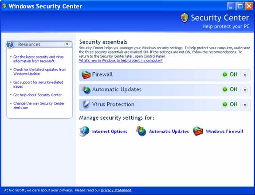Open Change the way Security Center alerts me
Image resolution: width=255 pixels, height=195 pixels.
click(39, 105)
